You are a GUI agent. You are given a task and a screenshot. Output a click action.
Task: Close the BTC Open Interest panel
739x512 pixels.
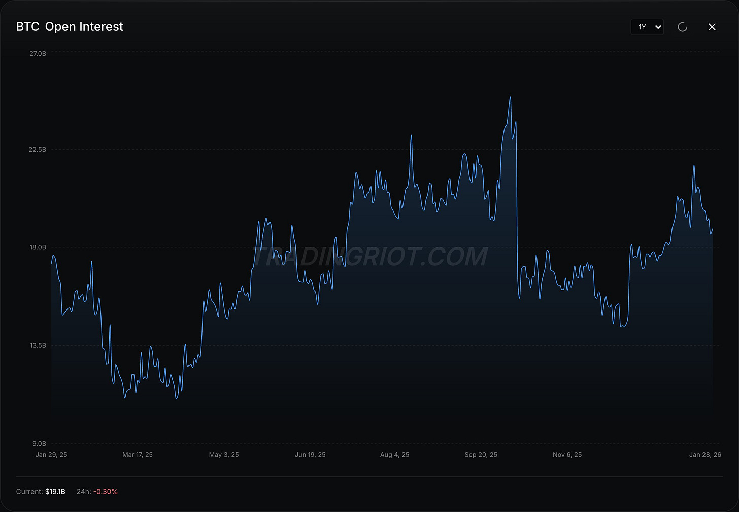tap(712, 27)
